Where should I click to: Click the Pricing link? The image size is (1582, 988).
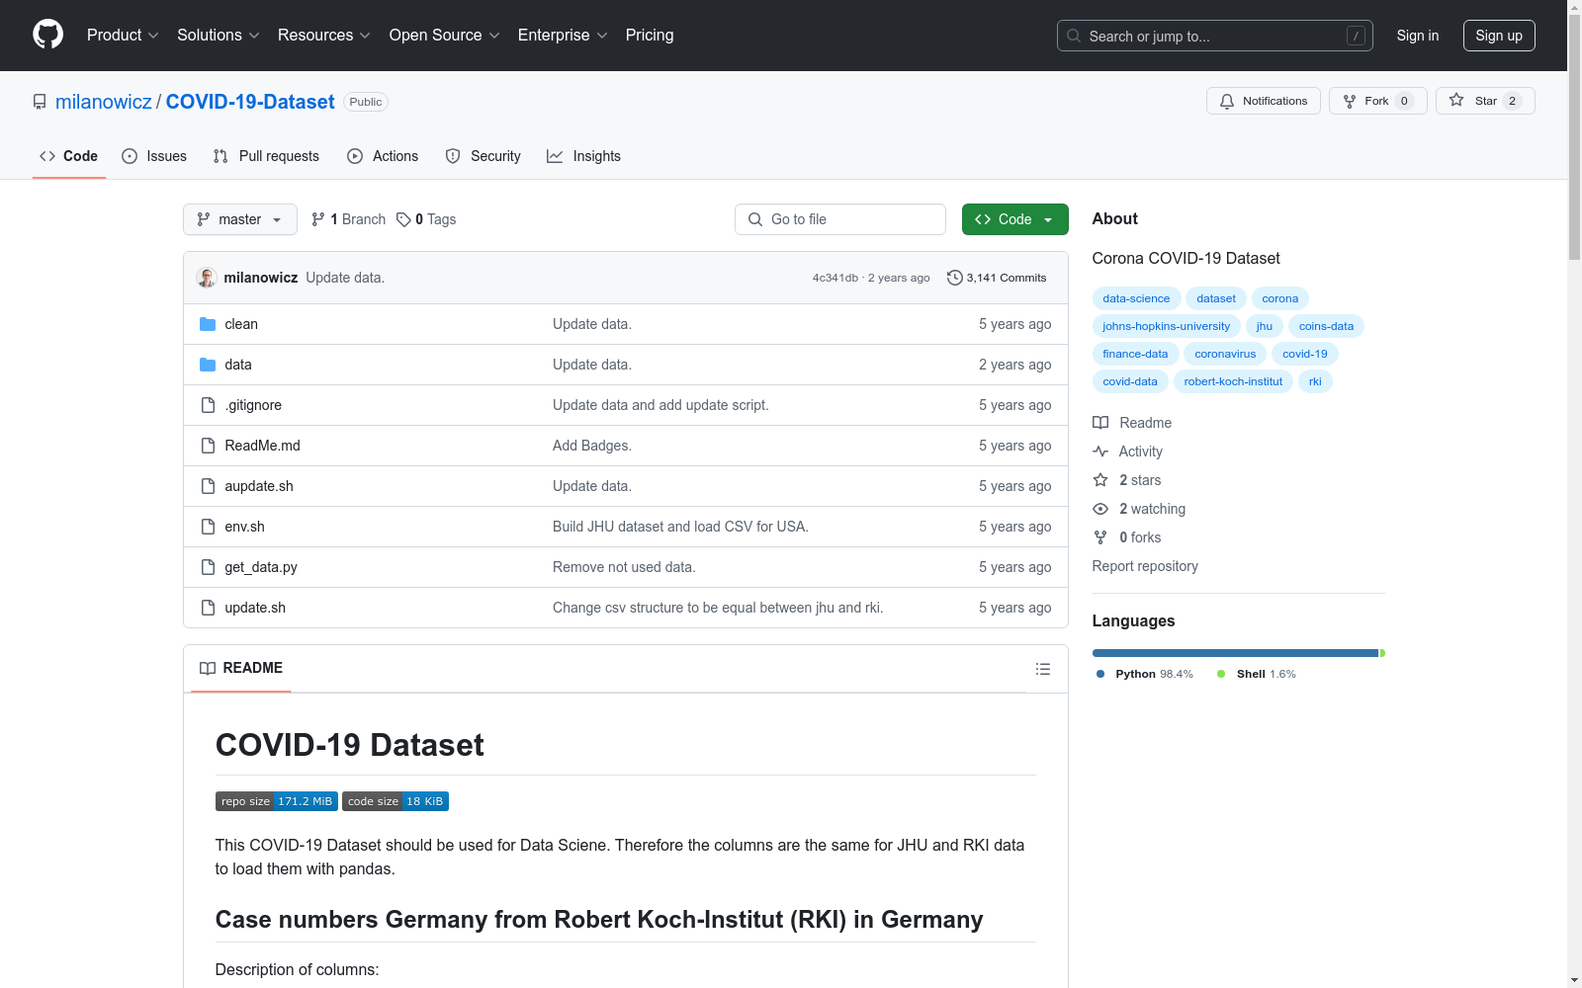tap(650, 35)
